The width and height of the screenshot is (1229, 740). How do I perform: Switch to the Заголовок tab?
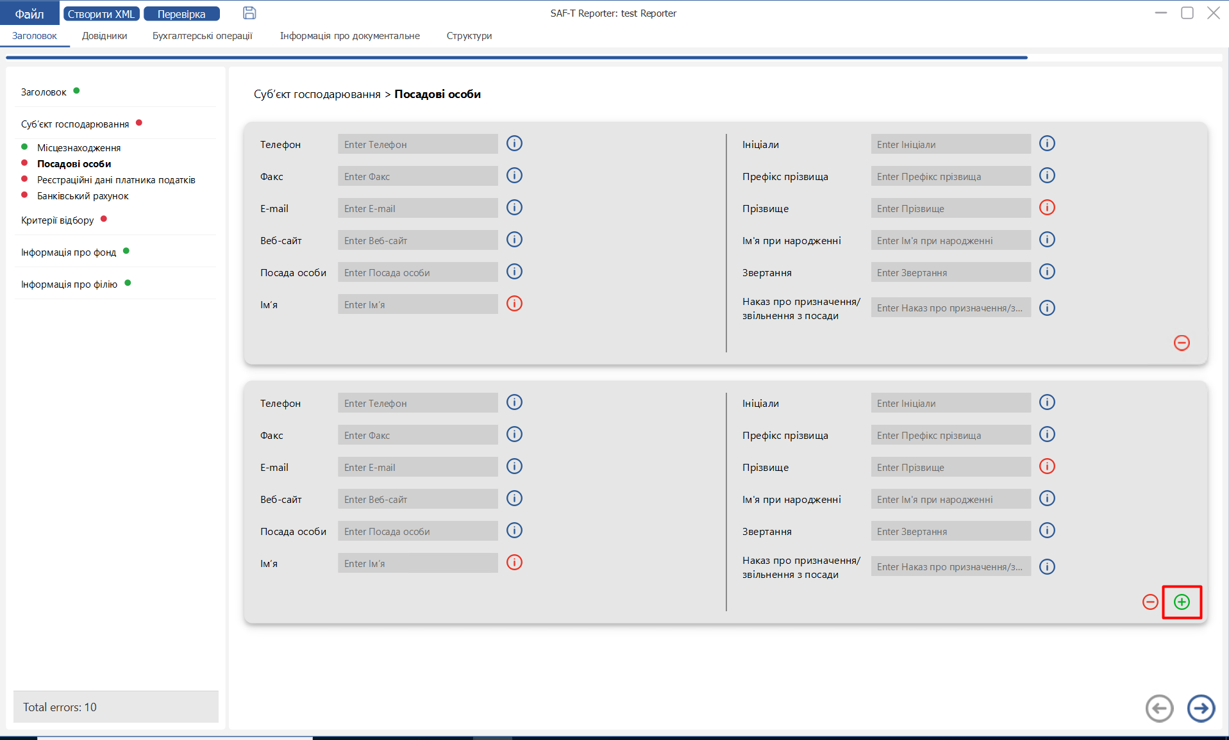coord(35,36)
